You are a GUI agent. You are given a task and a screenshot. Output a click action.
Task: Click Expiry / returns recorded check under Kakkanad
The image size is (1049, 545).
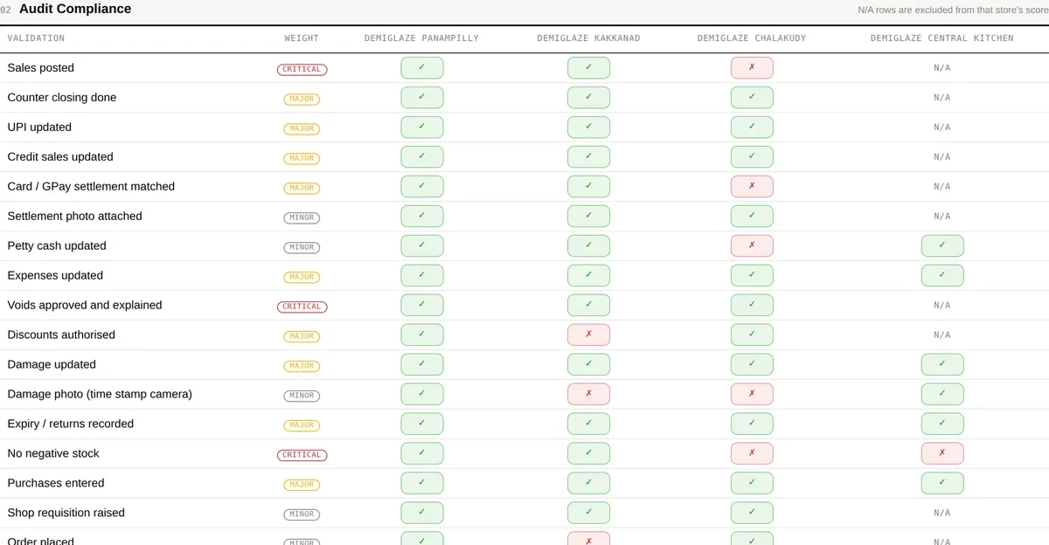[588, 424]
